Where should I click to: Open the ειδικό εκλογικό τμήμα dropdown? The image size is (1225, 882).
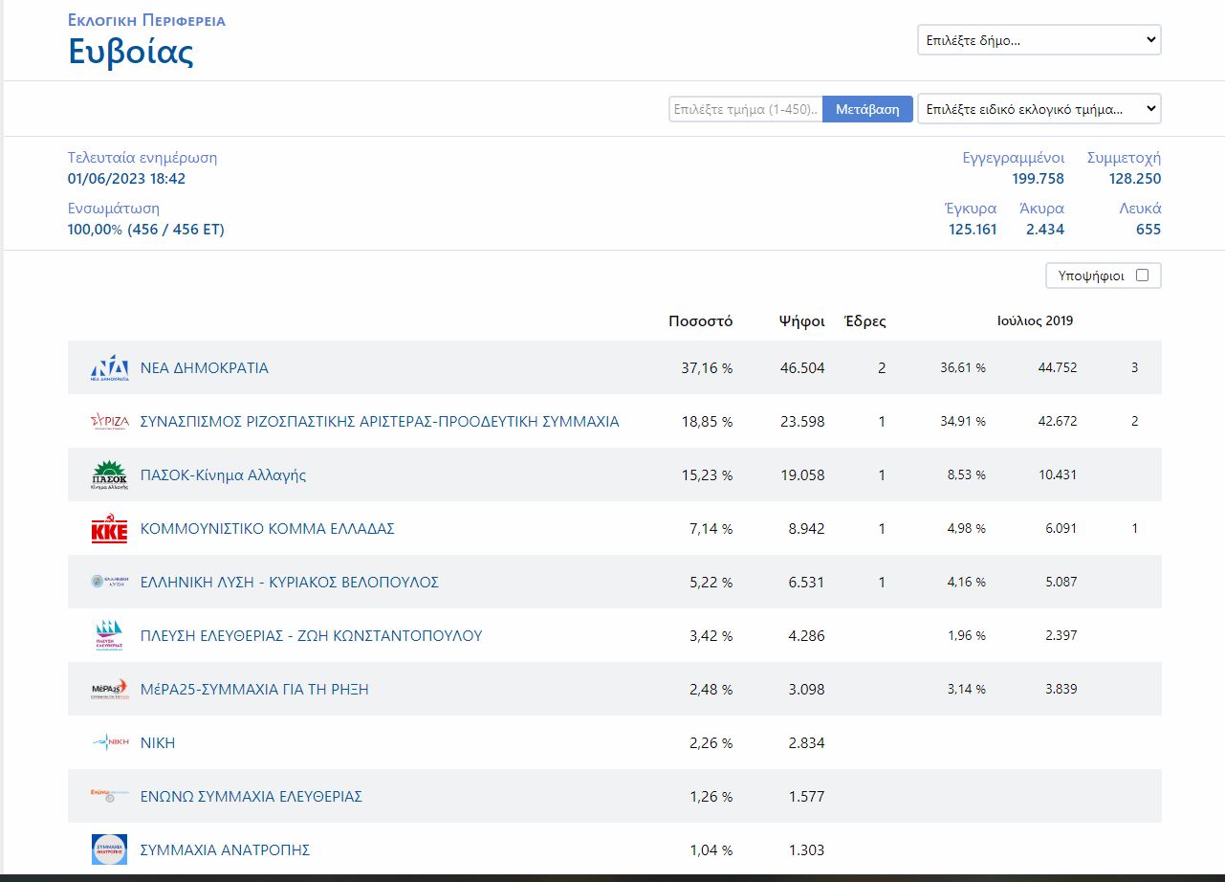(x=1039, y=109)
